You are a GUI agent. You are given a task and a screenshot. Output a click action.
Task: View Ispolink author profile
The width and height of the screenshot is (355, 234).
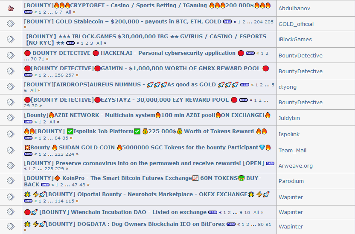tap(289, 134)
